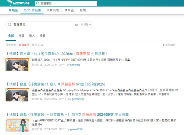Image resolution: width=184 pixels, height=135 pixels.
Task: Click the Happy Birthday excerpt of the 2025 post
Action: (105, 92)
